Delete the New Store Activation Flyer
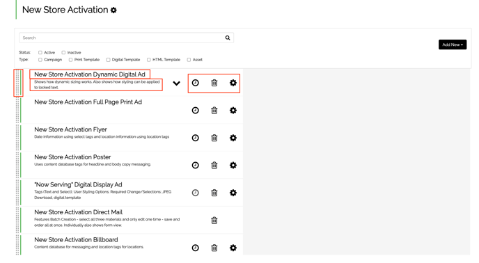Image resolution: width=479 pixels, height=263 pixels. [214, 138]
